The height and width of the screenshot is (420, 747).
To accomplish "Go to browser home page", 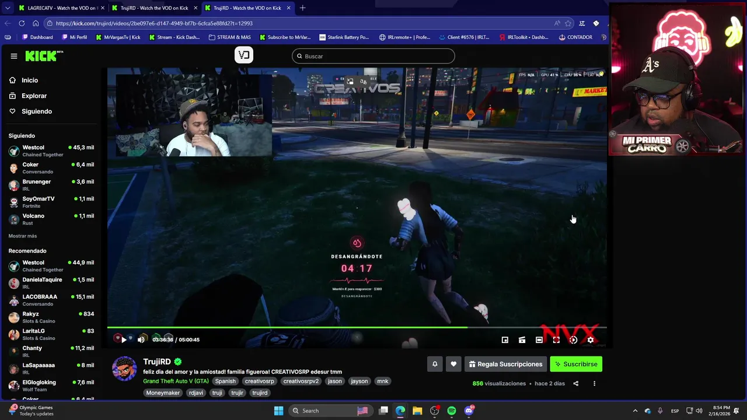I will 36,23.
